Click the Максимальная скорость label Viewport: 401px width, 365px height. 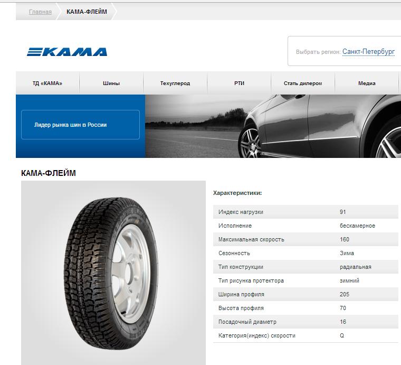(251, 240)
